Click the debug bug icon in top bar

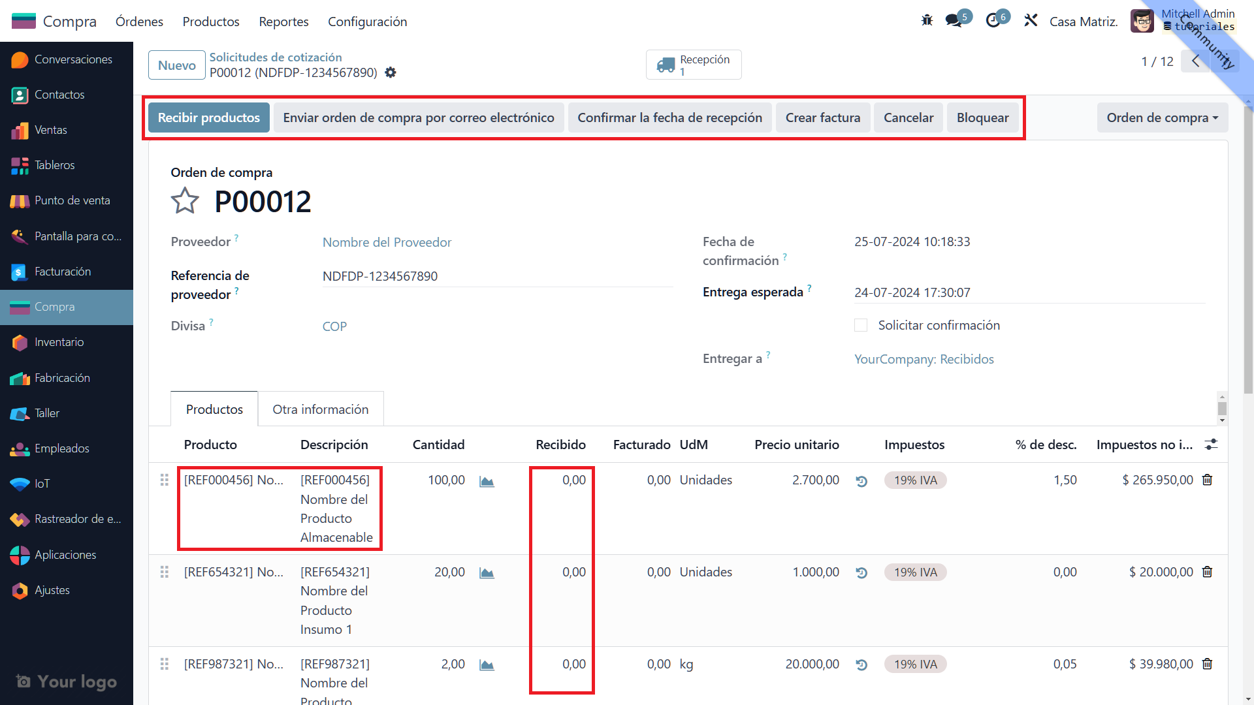pos(927,21)
